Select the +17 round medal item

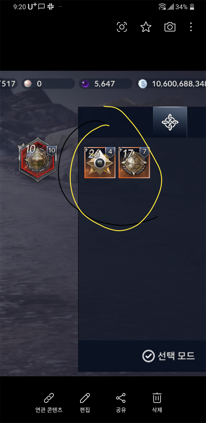(x=134, y=162)
